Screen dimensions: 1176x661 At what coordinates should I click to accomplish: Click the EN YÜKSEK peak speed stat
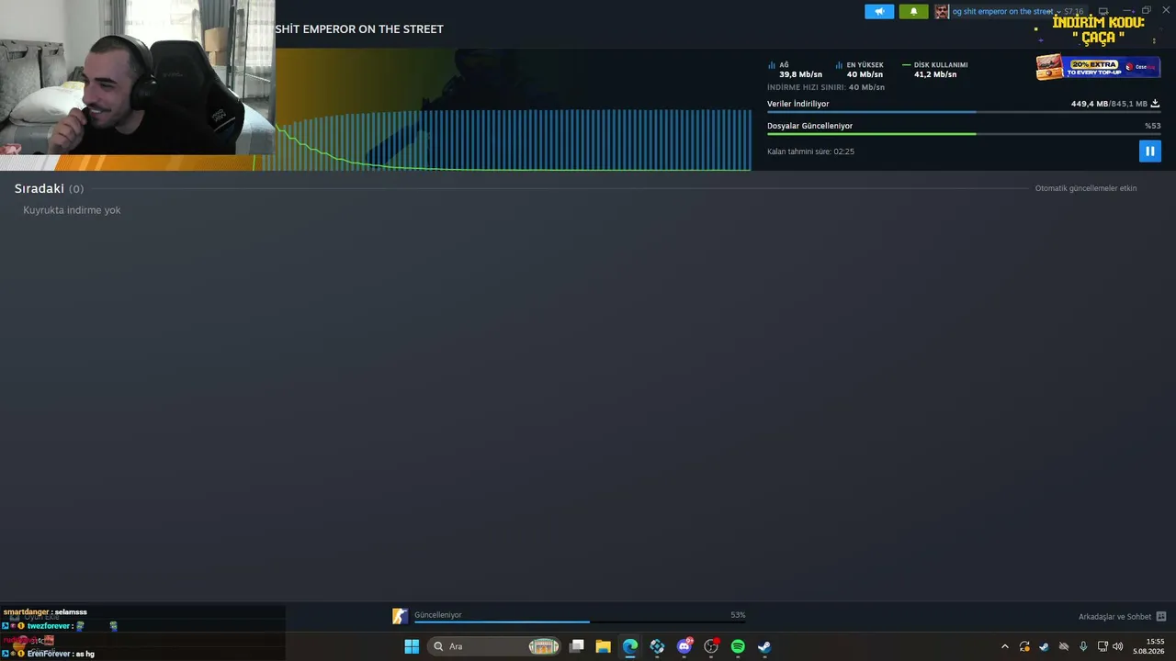860,70
